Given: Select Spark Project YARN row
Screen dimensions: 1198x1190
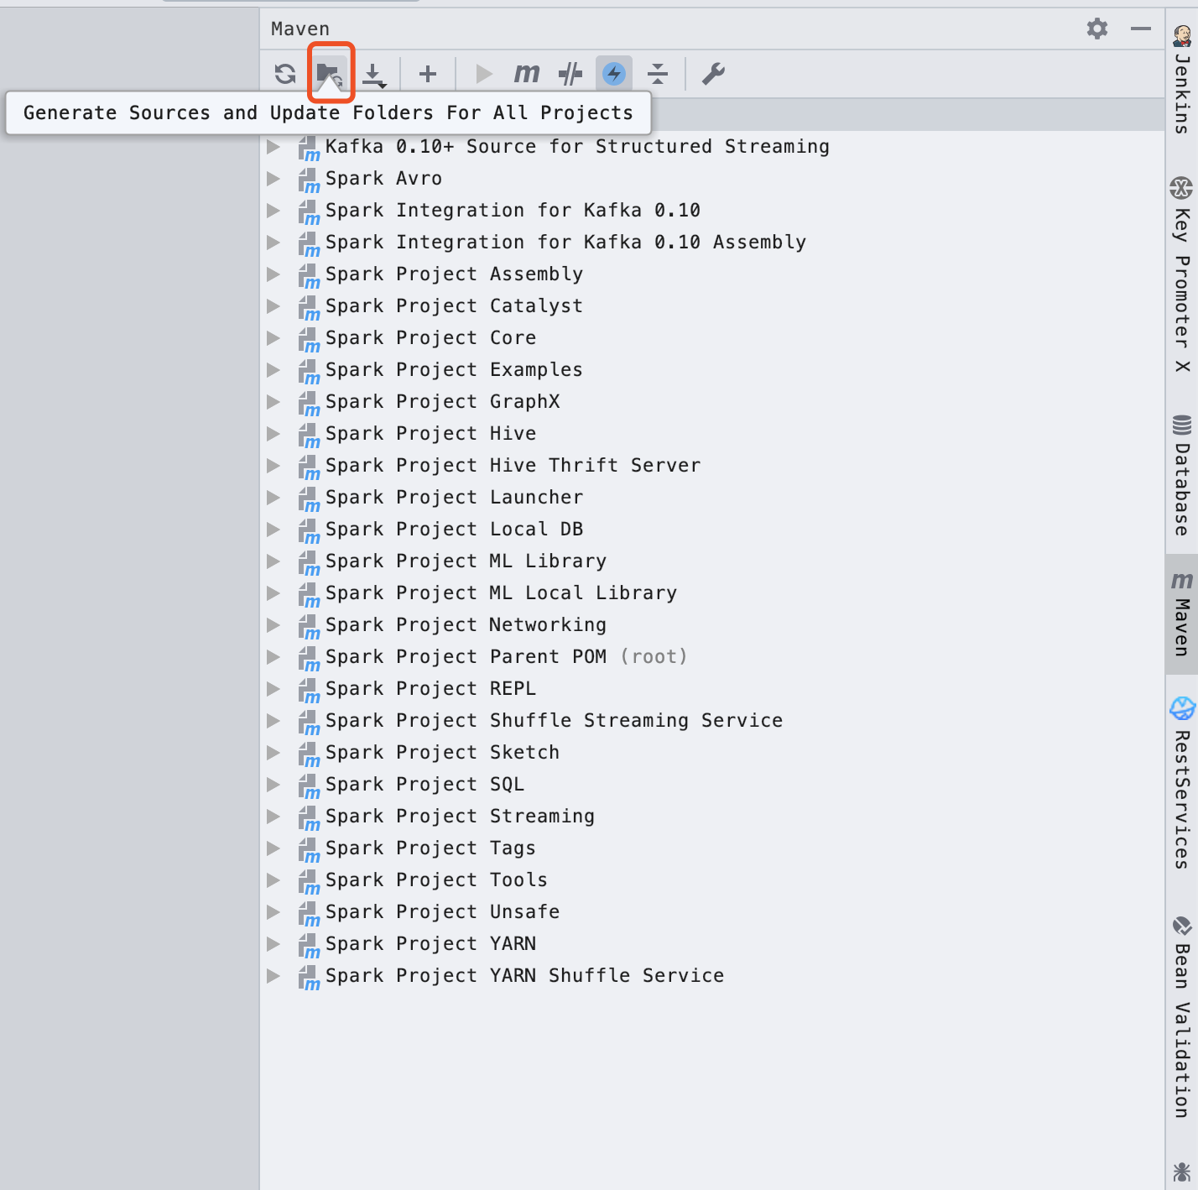Looking at the screenshot, I should (x=712, y=944).
